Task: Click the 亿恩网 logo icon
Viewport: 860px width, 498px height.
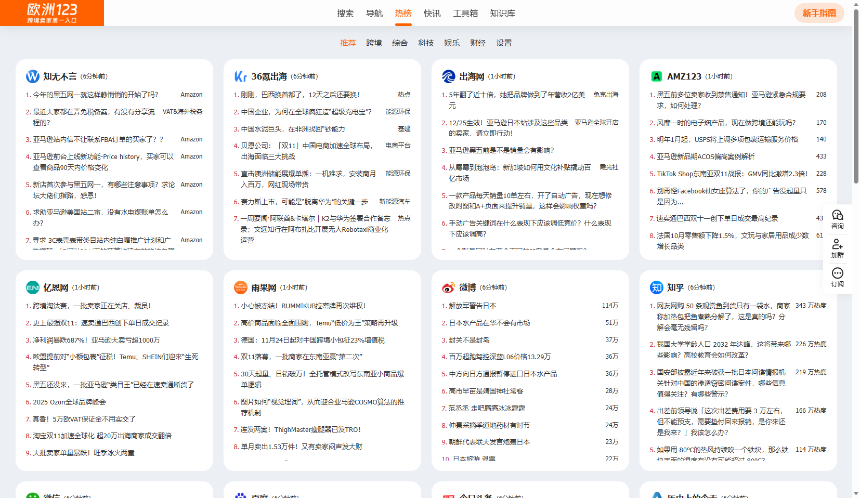Action: click(33, 287)
